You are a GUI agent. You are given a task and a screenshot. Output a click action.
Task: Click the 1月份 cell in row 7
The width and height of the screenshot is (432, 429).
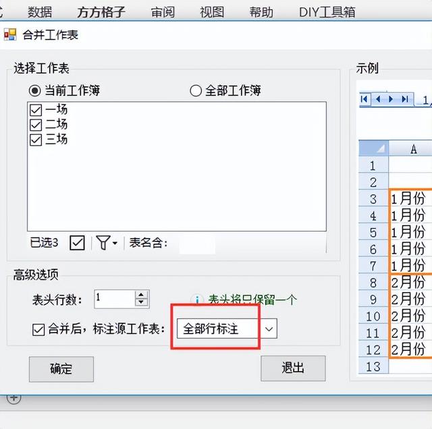click(411, 266)
